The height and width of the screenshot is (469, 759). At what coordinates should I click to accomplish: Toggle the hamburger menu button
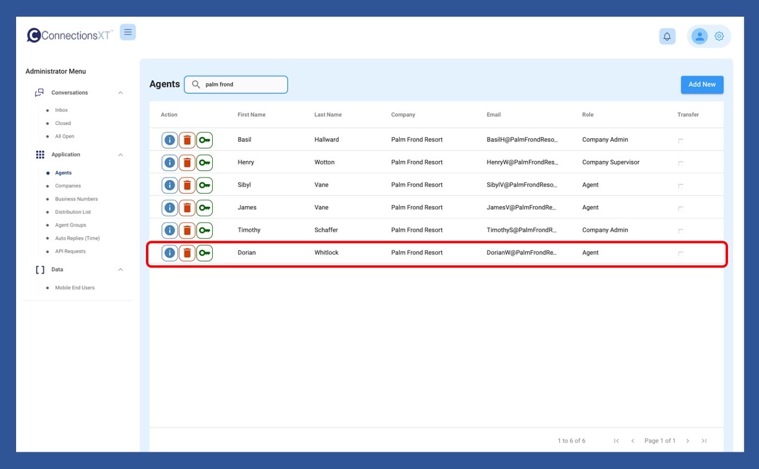click(127, 32)
